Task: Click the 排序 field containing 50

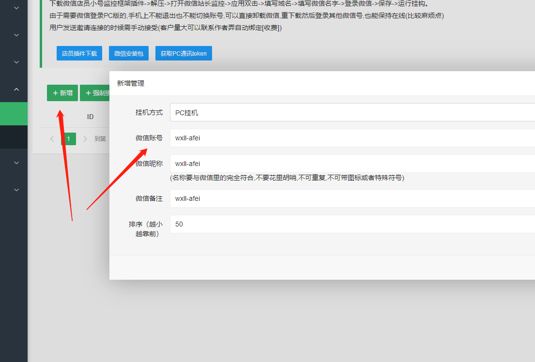Action: click(352, 224)
